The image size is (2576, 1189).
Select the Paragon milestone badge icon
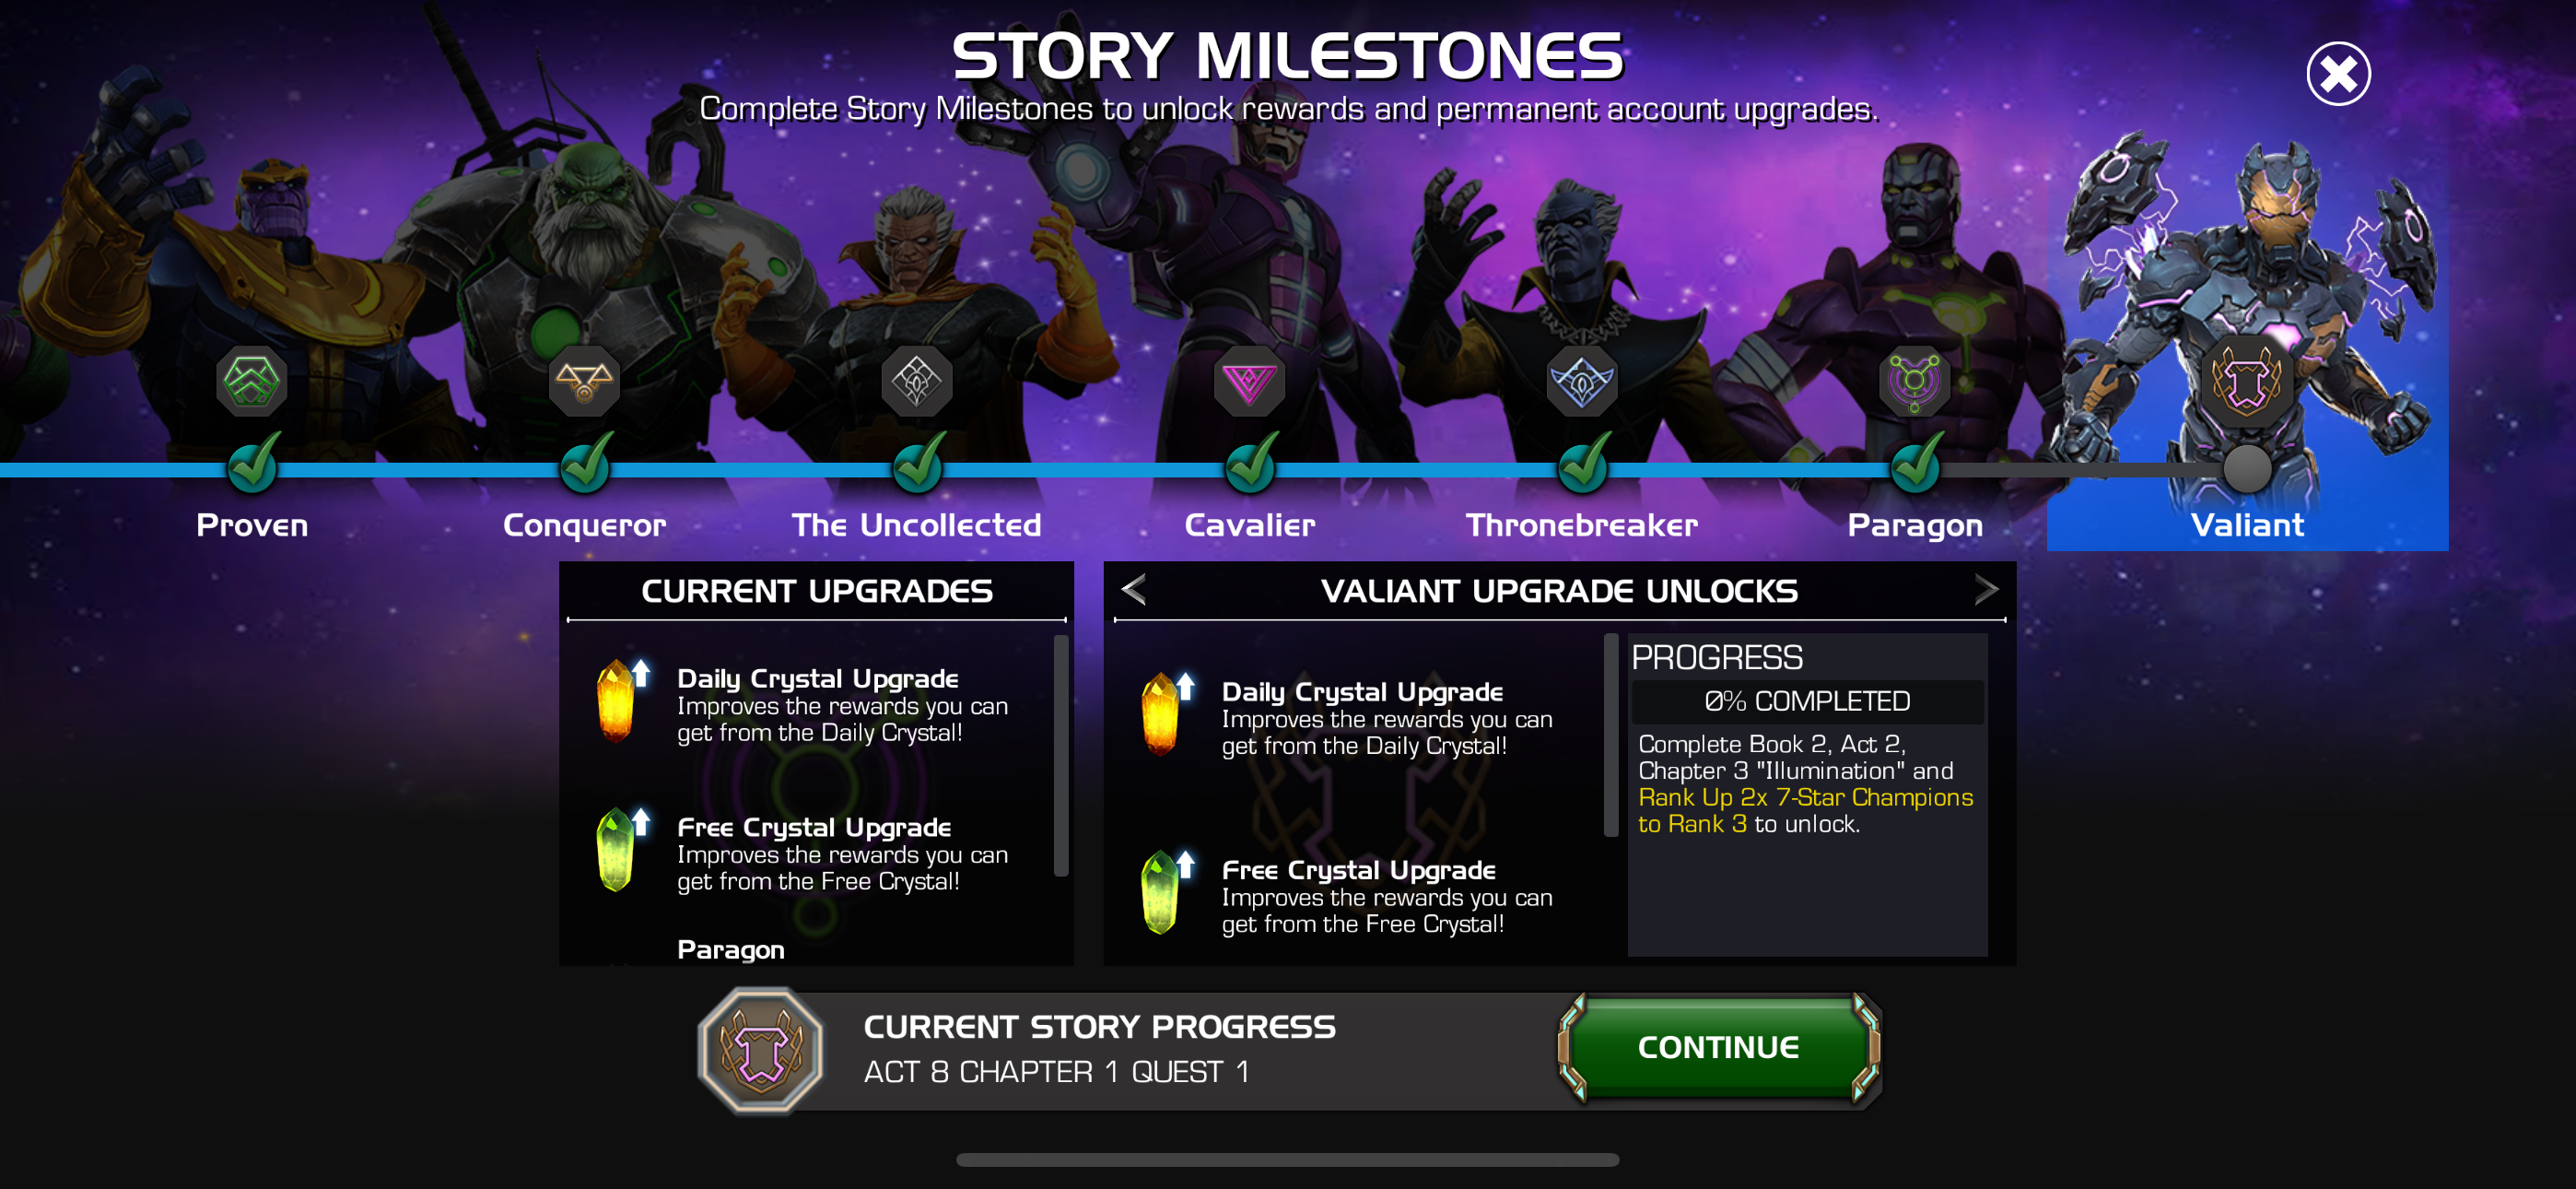point(1915,381)
